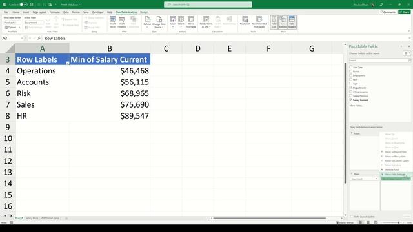
Task: Select column B header
Action: tap(110, 48)
